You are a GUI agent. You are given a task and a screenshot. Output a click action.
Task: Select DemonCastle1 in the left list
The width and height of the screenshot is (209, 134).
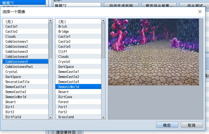pos(25,87)
